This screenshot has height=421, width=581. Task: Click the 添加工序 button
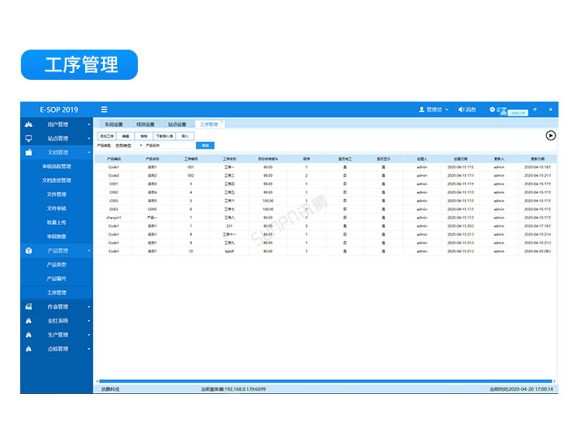coord(107,136)
